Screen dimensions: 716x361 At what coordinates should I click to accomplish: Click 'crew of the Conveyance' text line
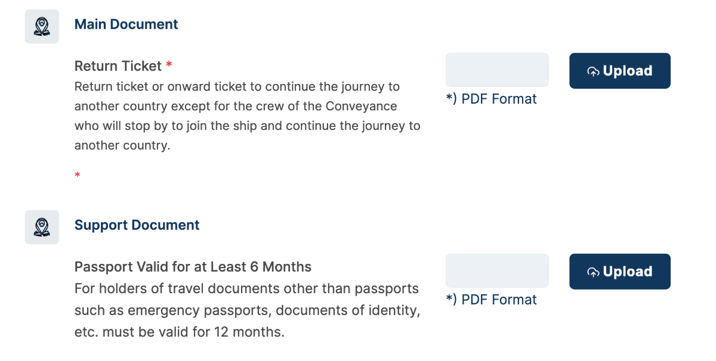pyautogui.click(x=236, y=107)
